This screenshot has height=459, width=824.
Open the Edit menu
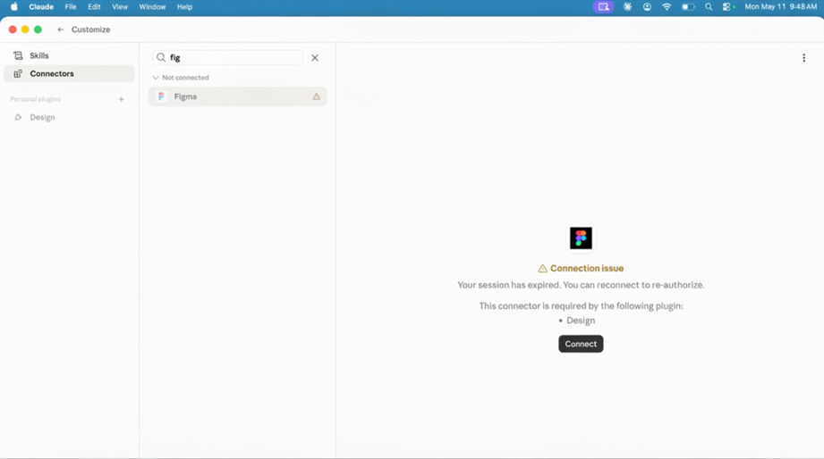tap(94, 7)
